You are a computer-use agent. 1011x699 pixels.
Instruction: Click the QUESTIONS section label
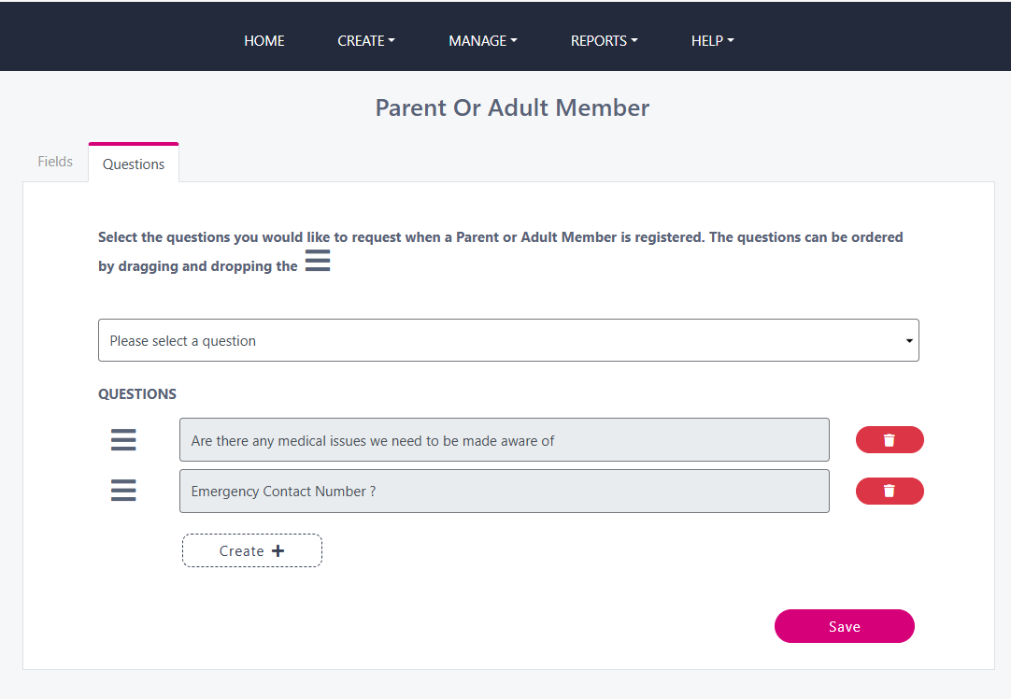[x=137, y=394]
